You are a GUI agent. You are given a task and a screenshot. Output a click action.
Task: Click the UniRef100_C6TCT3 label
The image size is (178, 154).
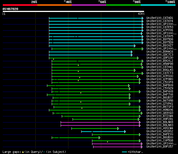[x=160, y=73]
